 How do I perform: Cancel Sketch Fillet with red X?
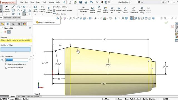pos(5,32)
